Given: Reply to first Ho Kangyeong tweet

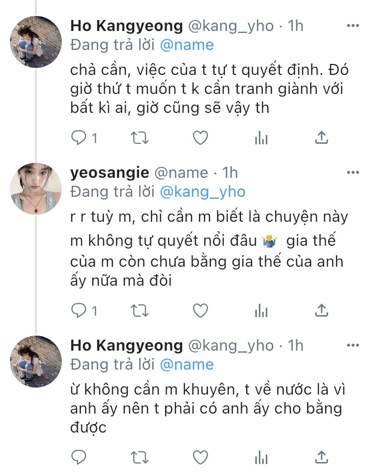Looking at the screenshot, I should pos(79,138).
